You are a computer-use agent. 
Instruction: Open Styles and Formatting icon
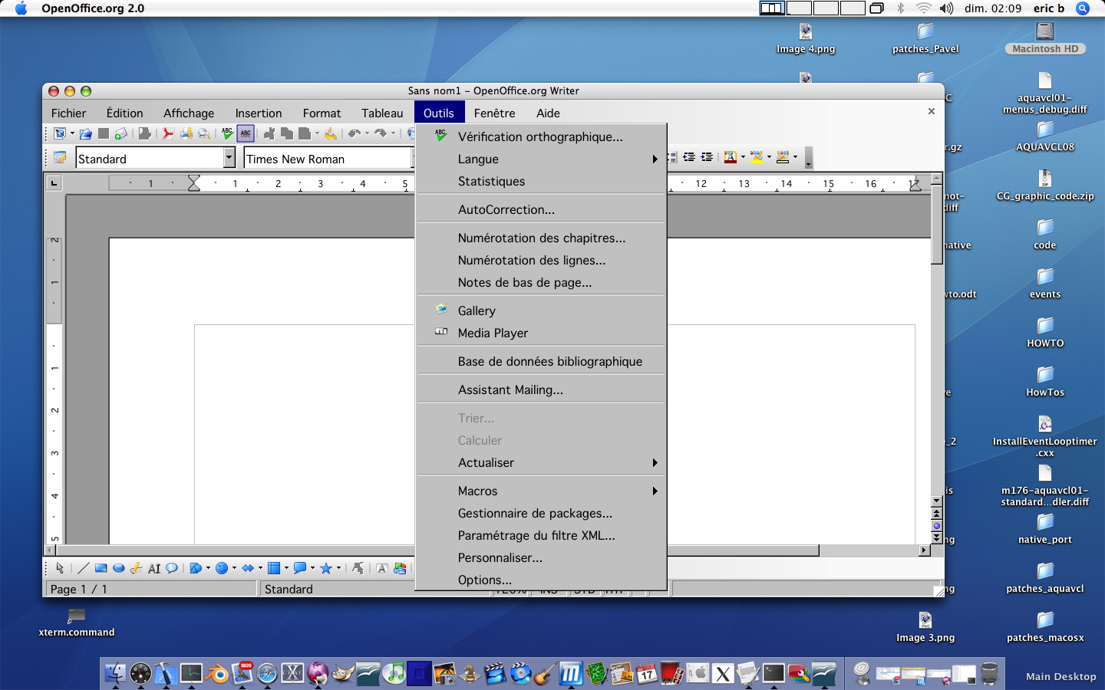59,158
